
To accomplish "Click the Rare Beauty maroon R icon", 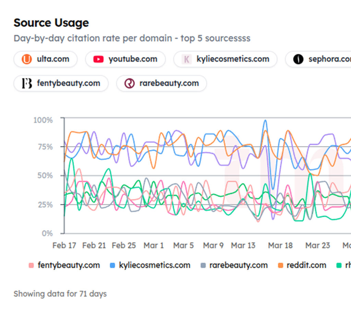I will tap(129, 83).
